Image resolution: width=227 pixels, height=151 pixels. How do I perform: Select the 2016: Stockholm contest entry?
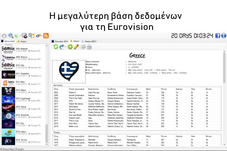(23, 116)
